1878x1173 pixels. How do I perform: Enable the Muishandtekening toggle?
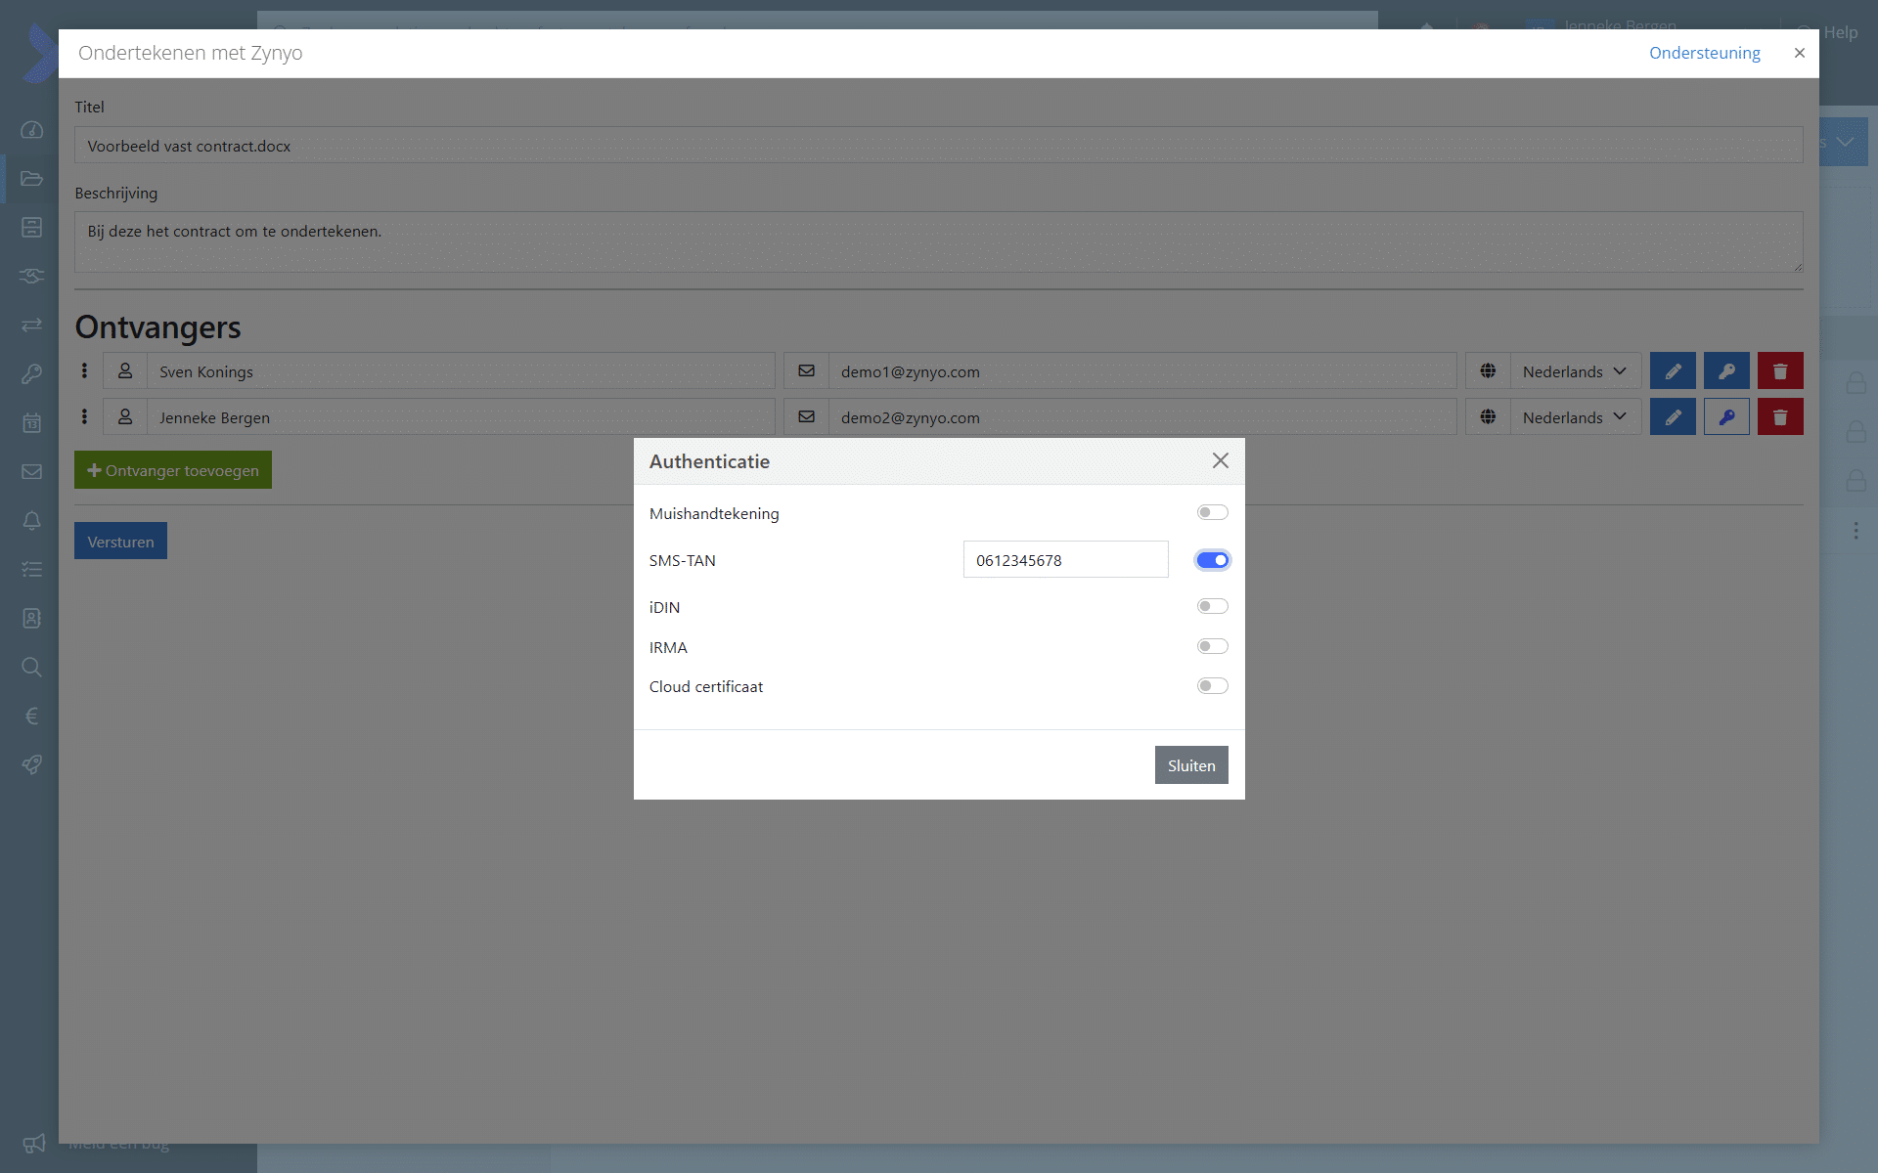tap(1212, 512)
